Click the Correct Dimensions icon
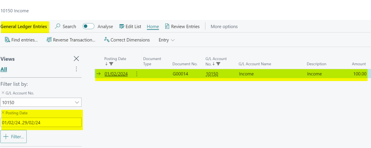The height and width of the screenshot is (148, 371). click(107, 40)
